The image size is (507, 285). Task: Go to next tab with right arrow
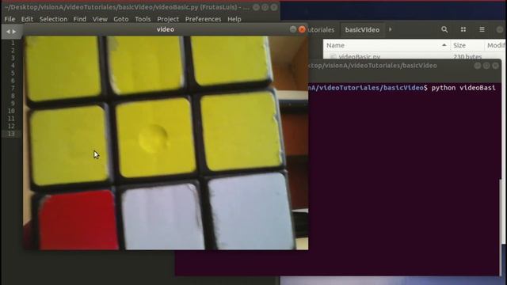pyautogui.click(x=14, y=32)
